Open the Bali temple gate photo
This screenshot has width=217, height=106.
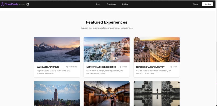click(x=156, y=93)
